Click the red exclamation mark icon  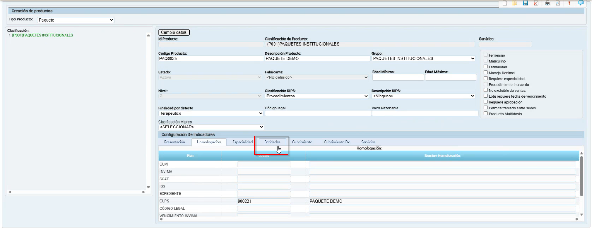[x=569, y=3]
